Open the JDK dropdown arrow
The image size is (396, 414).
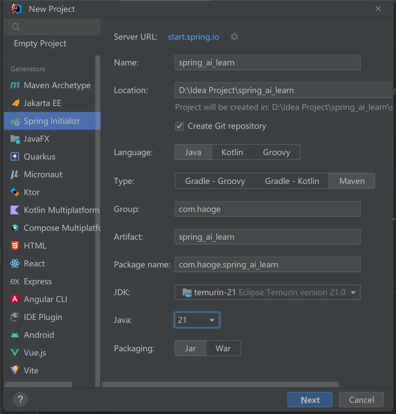pos(353,293)
